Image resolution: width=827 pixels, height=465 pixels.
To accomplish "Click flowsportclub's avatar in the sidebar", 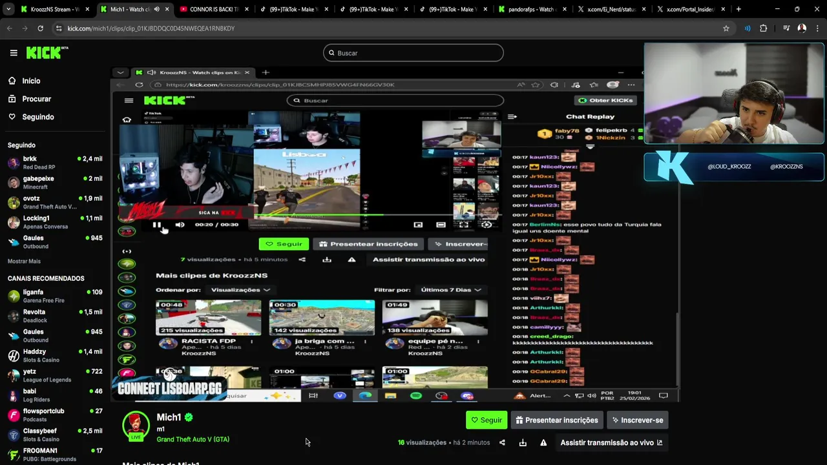I will pos(14,415).
